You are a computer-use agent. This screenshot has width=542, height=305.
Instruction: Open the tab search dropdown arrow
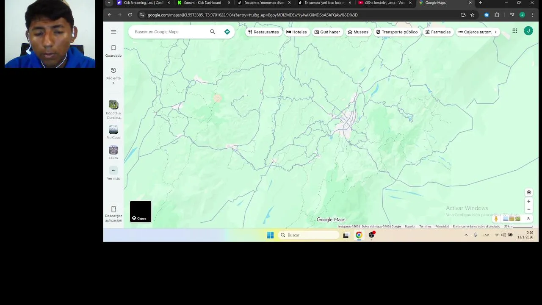(109, 3)
